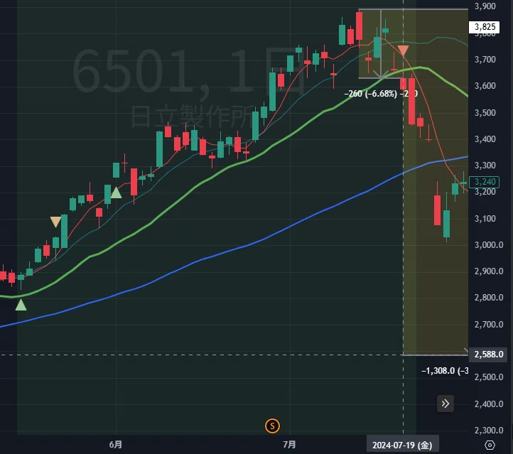Click the 3,000.0 price scale value

coord(489,245)
